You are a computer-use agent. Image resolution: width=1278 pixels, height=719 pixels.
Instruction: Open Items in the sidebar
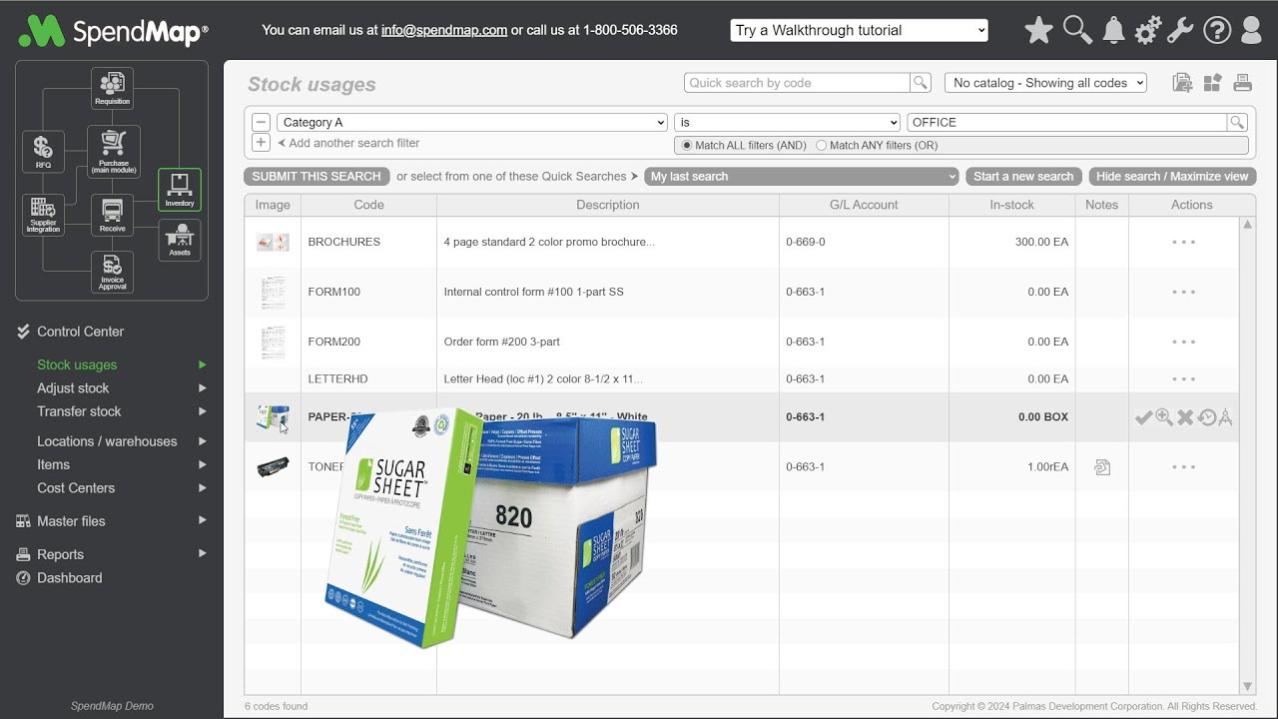[53, 464]
